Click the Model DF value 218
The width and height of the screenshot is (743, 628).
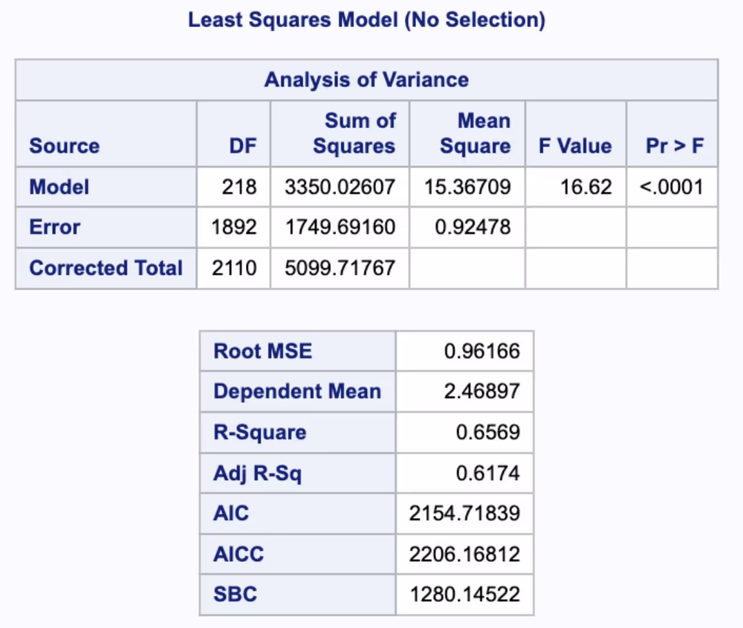click(240, 187)
